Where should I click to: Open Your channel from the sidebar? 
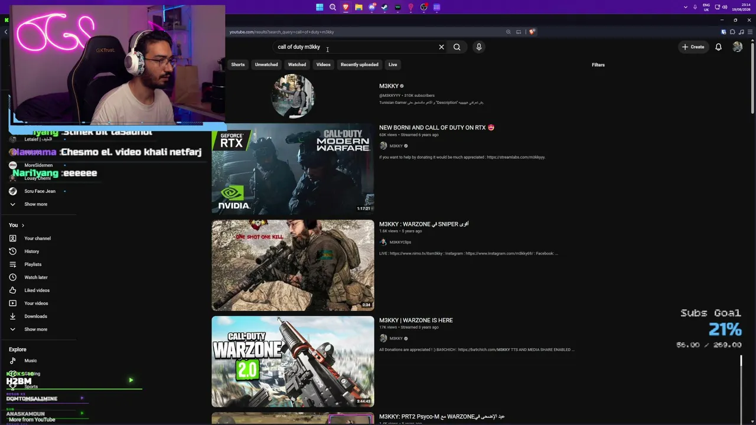click(38, 238)
